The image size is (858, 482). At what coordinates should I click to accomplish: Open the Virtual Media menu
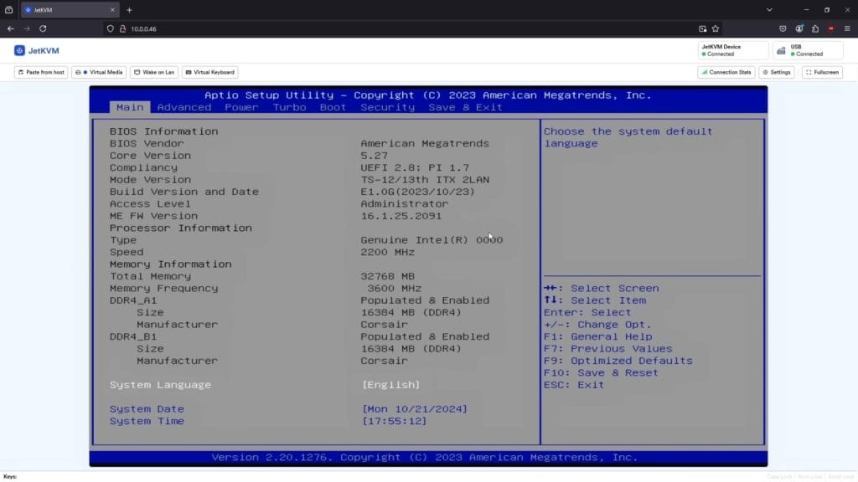[99, 72]
